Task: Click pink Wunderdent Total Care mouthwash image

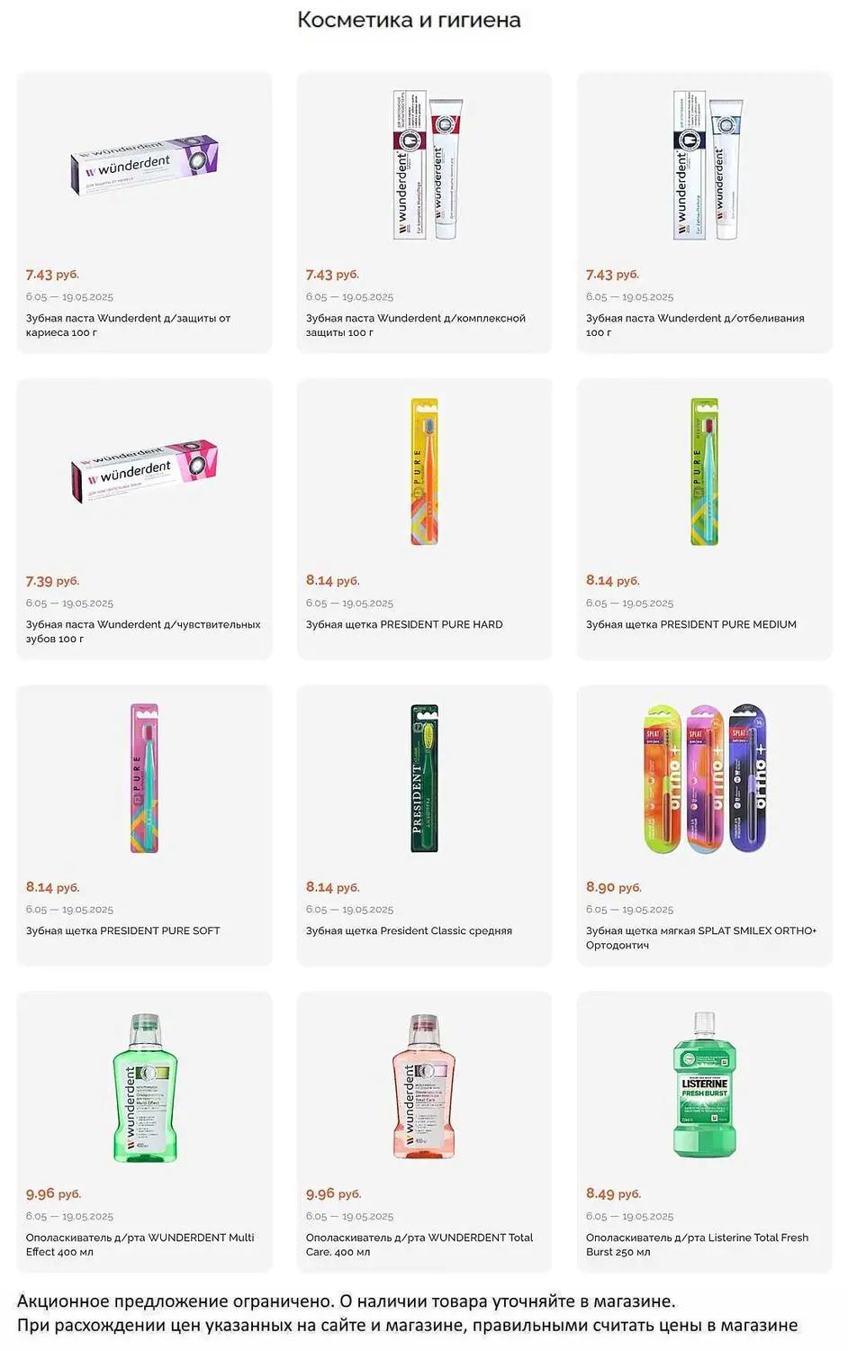Action: tap(424, 1087)
